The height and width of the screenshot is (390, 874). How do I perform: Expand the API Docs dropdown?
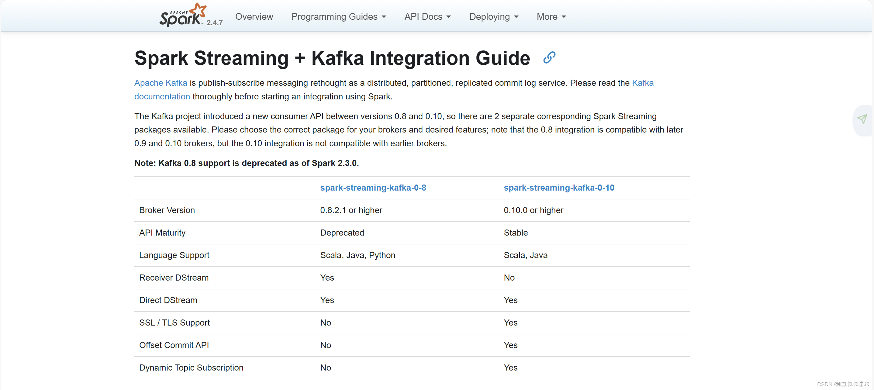(427, 17)
